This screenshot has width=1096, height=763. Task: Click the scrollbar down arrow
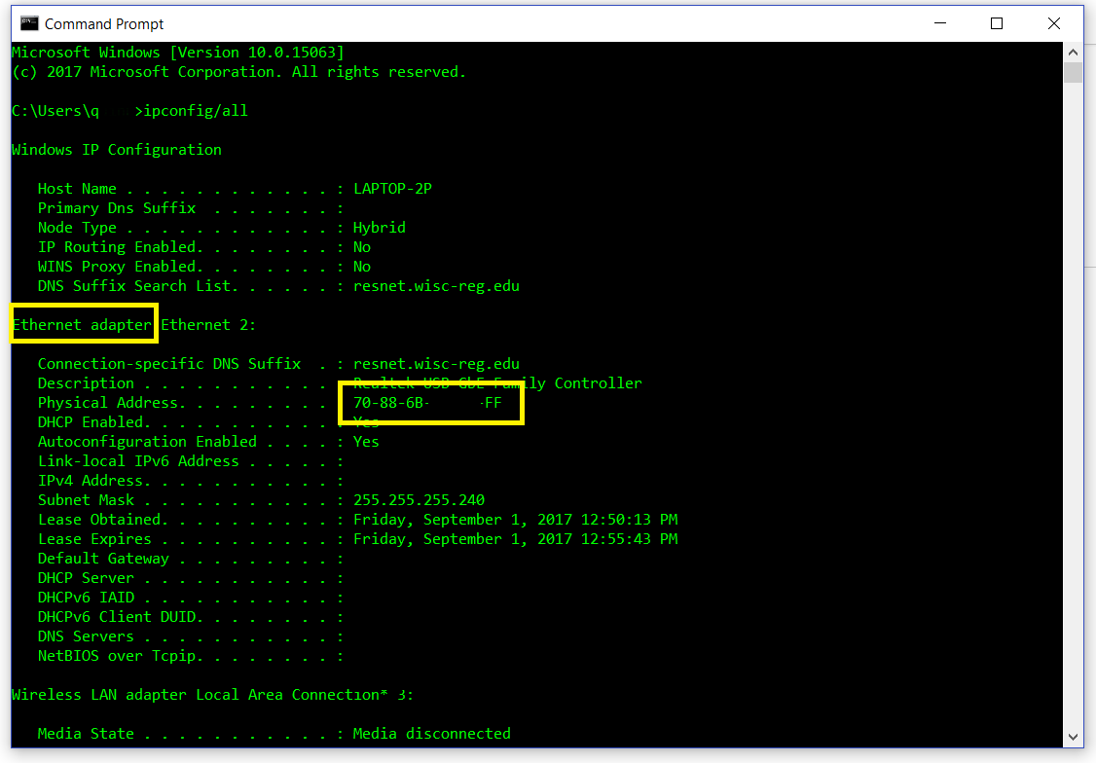point(1073,737)
